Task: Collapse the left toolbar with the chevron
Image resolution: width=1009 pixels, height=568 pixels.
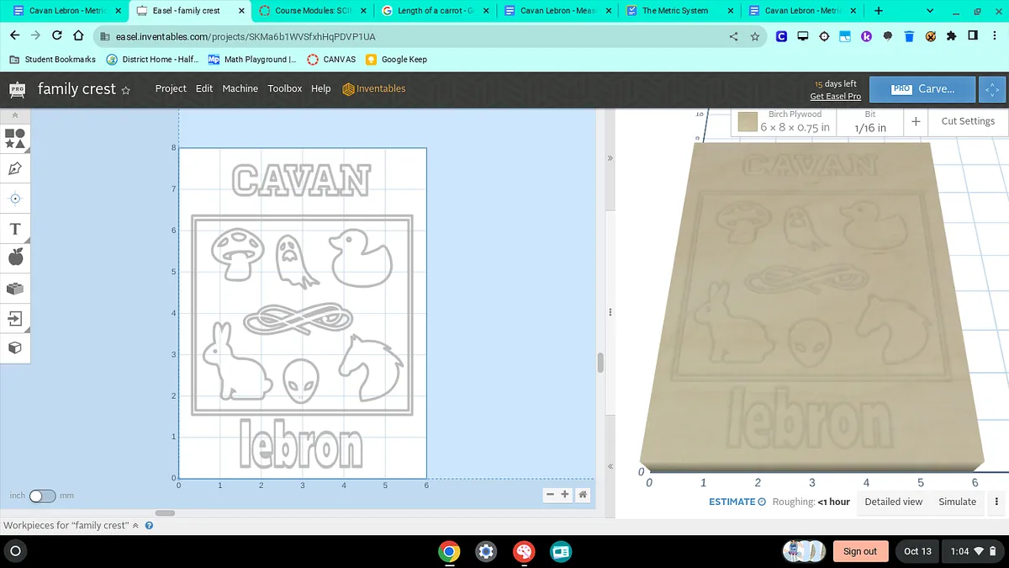Action: coord(15,115)
